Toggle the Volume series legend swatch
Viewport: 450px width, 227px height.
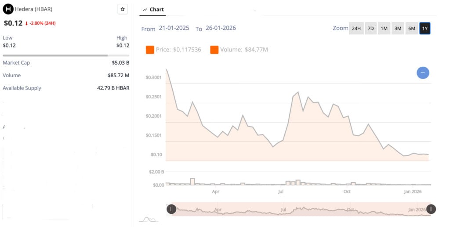click(214, 50)
